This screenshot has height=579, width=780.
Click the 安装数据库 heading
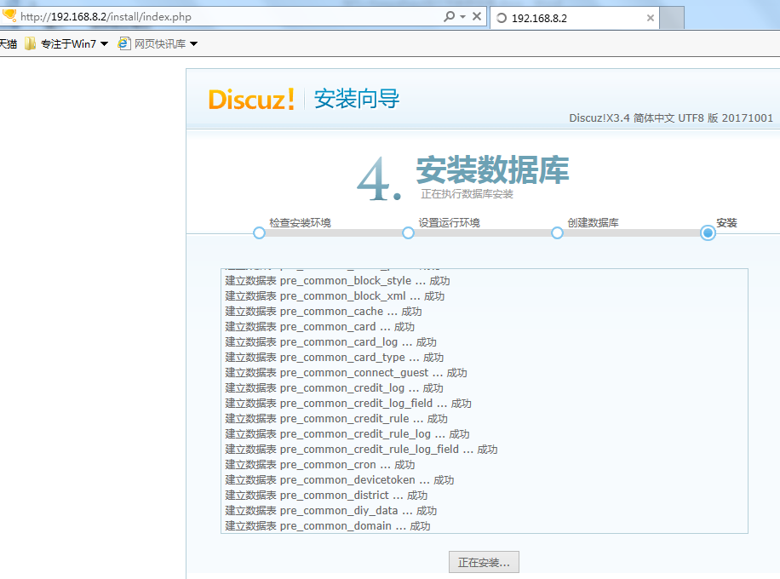[x=492, y=169]
